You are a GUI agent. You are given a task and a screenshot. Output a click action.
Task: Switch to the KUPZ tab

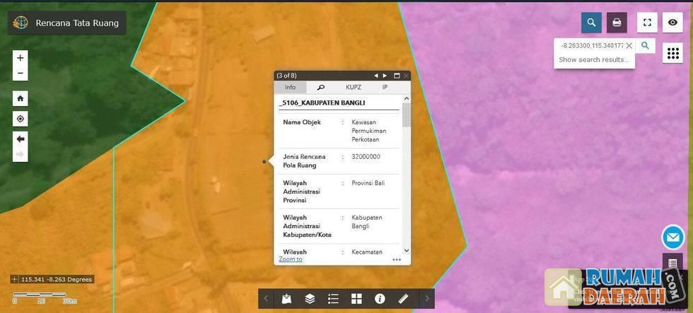tap(353, 88)
